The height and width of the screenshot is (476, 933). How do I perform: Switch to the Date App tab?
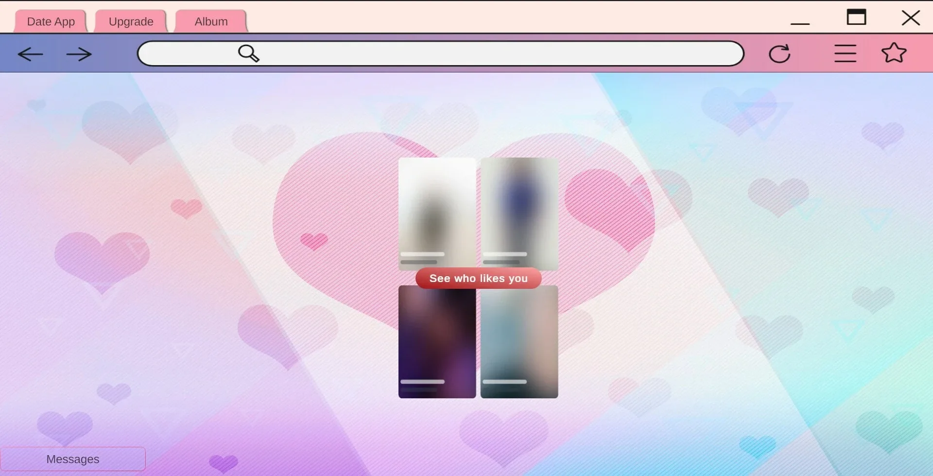[x=51, y=21]
